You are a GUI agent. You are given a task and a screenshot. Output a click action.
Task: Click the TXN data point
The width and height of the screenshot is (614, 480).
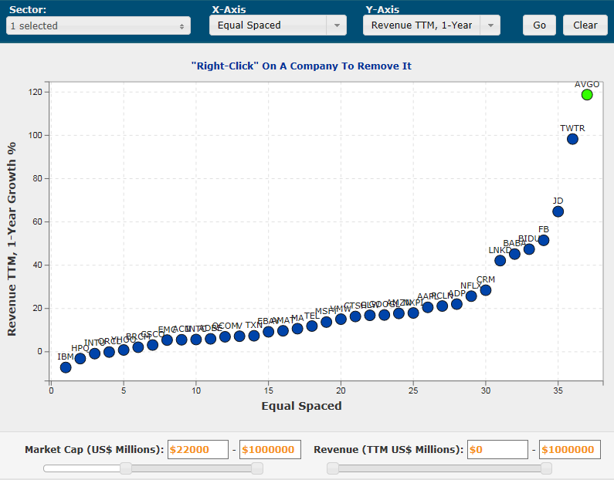coord(254,336)
